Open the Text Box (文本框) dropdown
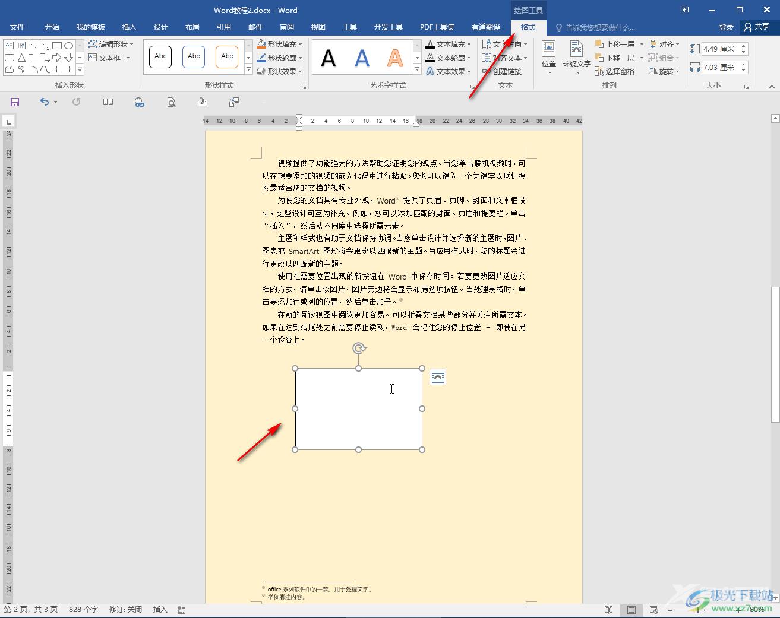 click(x=109, y=58)
